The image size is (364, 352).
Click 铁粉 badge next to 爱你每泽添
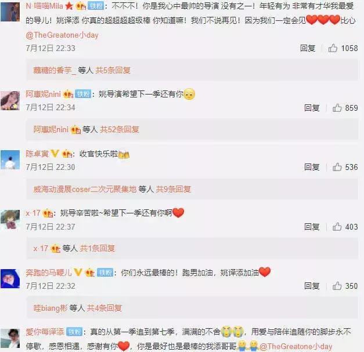74,332
